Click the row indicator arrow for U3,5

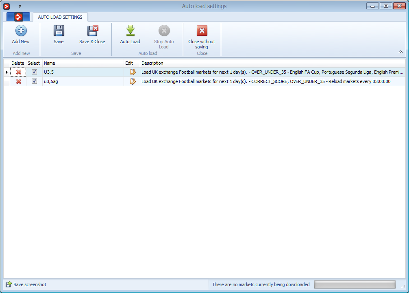[7, 72]
